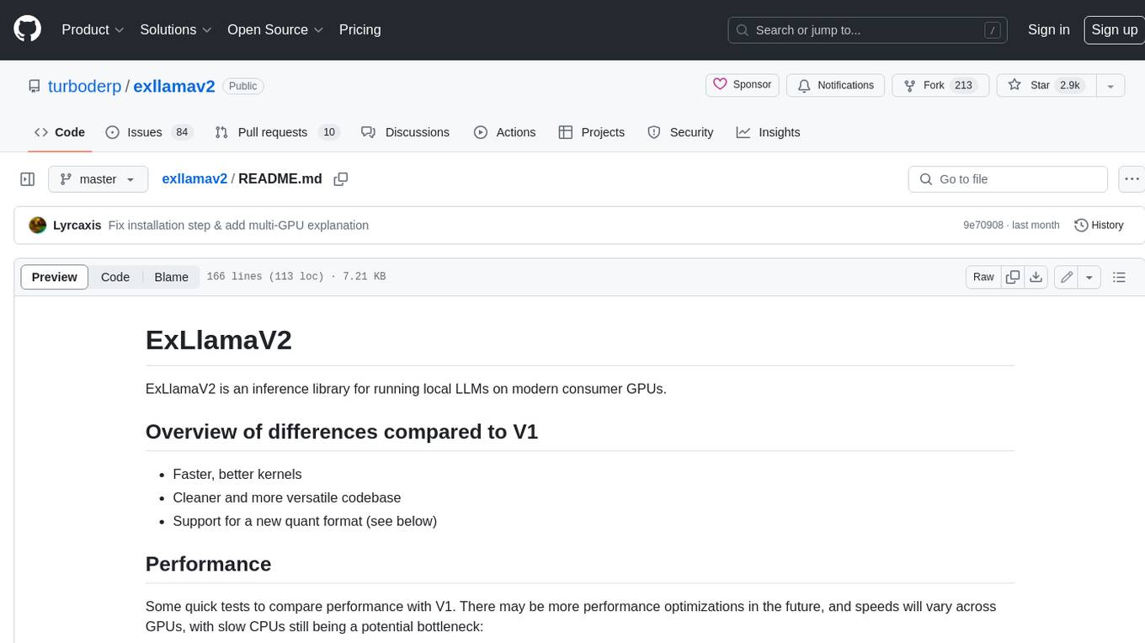Select the Code view

(x=115, y=277)
